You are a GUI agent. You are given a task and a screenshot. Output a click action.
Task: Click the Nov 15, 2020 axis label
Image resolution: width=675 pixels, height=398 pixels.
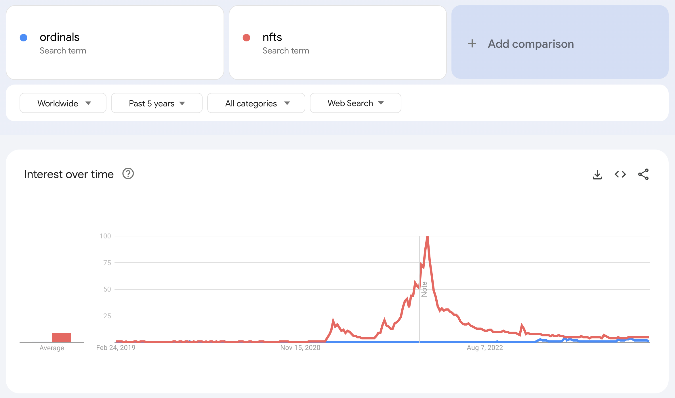(300, 348)
